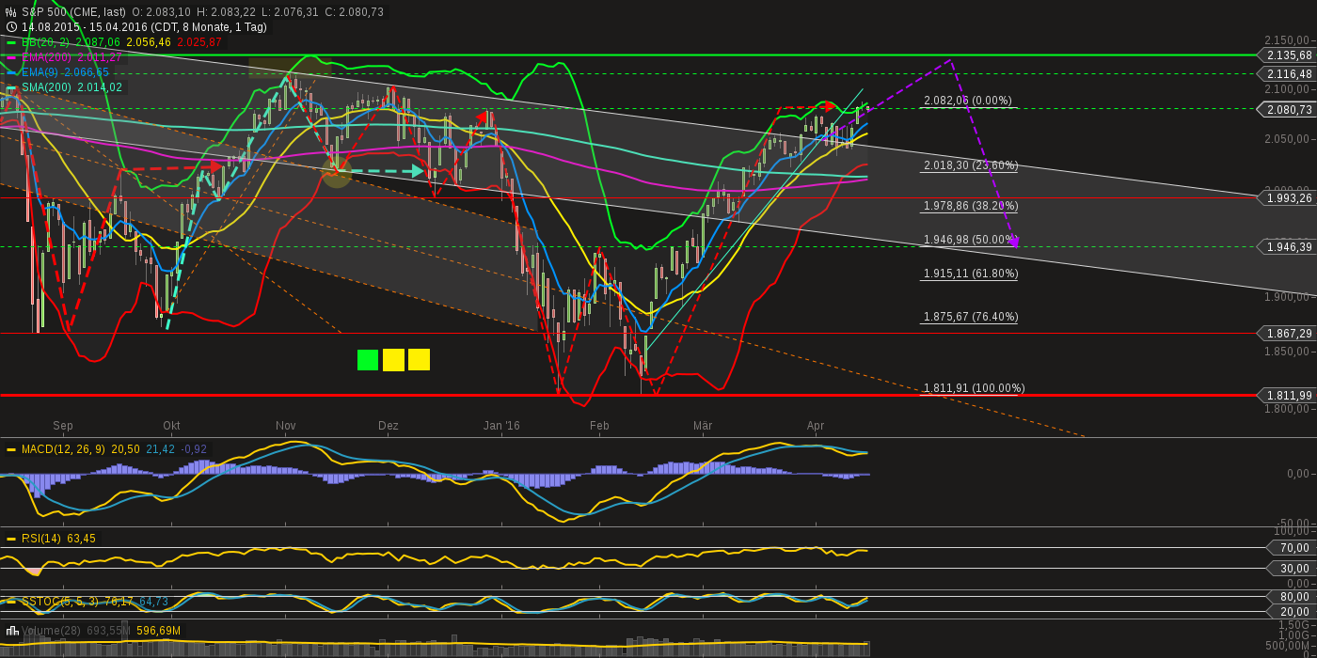This screenshot has width=1317, height=658.
Task: Click the purple arrowhead at the 50% retracement
Action: pyautogui.click(x=1013, y=242)
